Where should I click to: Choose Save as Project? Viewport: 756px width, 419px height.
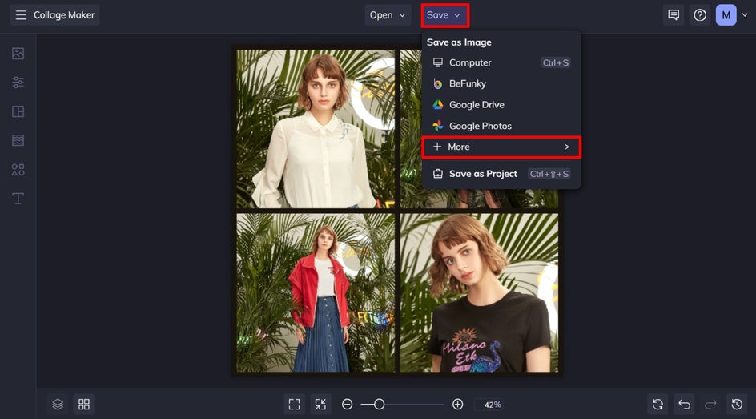click(501, 174)
